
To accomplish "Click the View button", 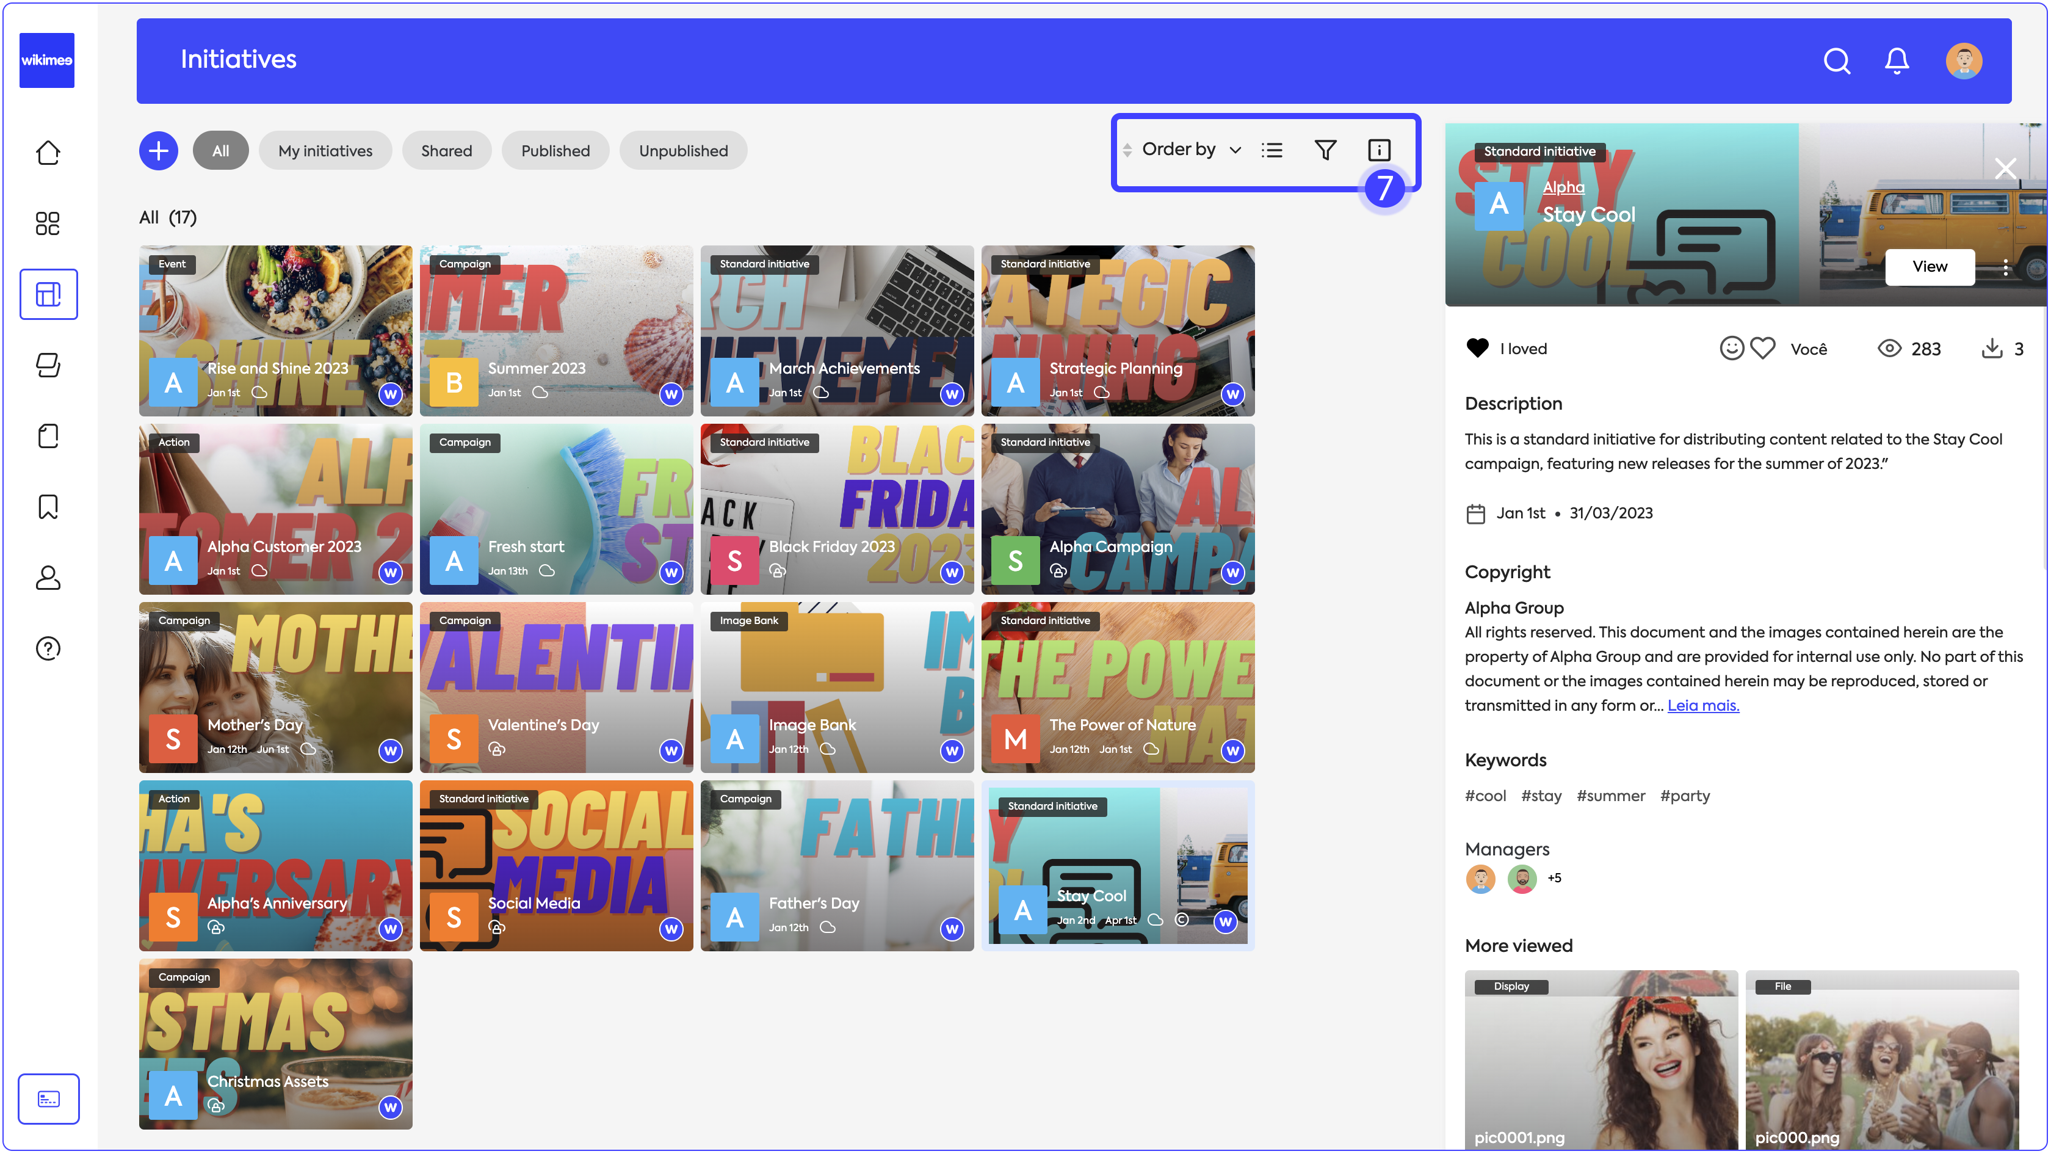I will click(1929, 267).
